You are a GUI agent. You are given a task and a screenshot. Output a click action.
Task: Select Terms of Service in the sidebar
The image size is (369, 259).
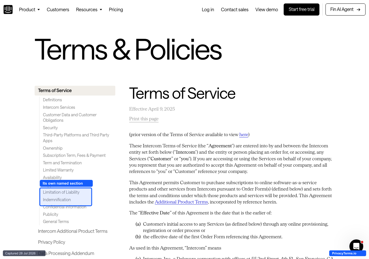point(75,90)
